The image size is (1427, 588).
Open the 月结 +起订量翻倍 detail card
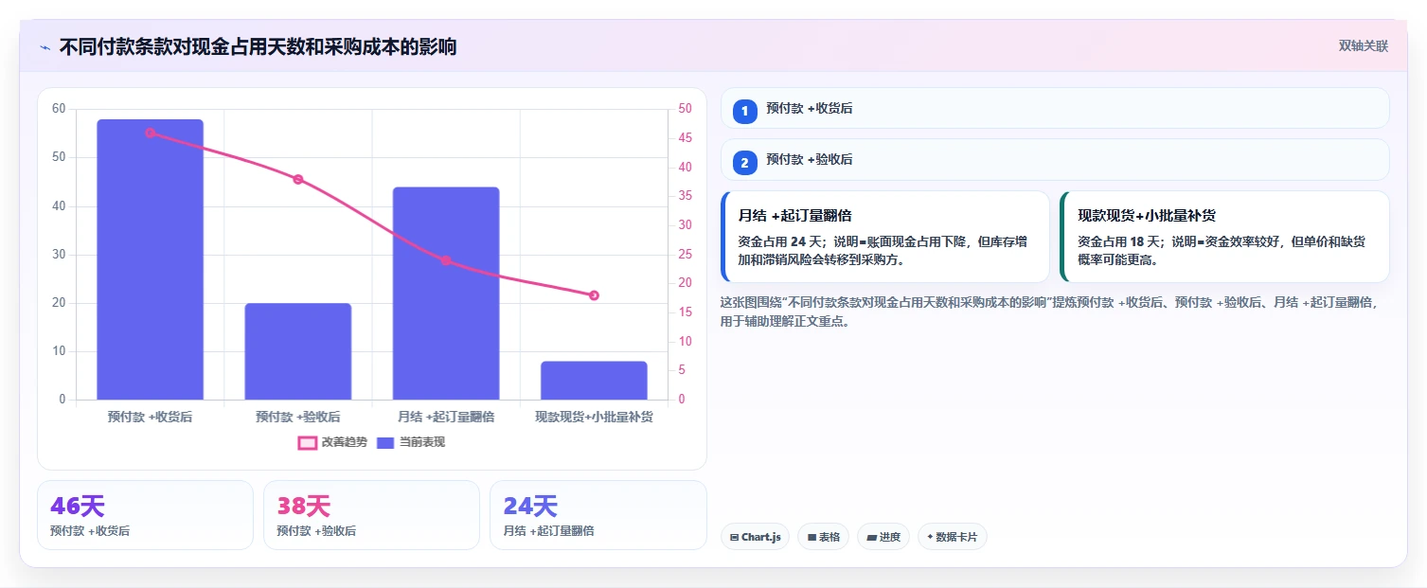click(885, 237)
